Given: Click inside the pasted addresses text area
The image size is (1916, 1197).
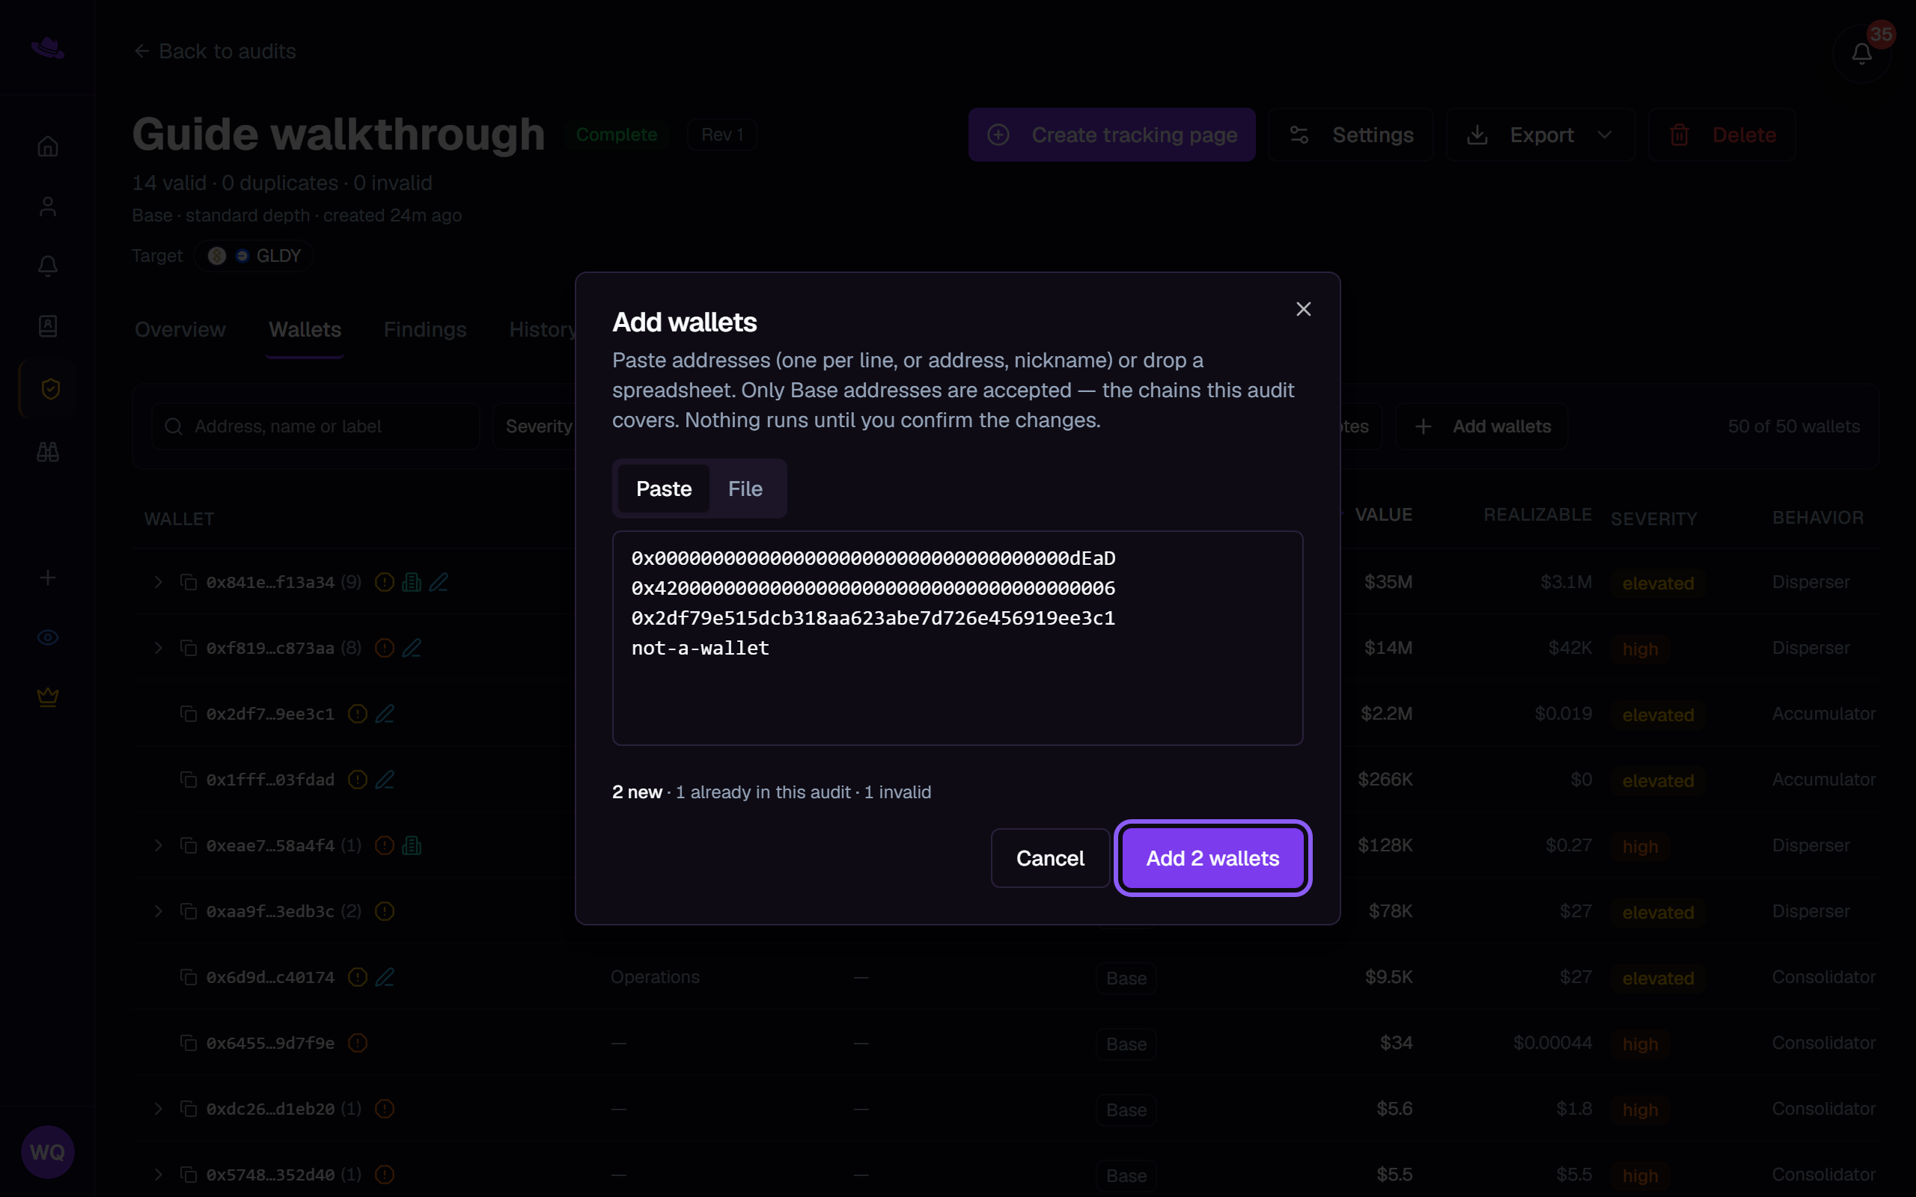Looking at the screenshot, I should (x=957, y=637).
